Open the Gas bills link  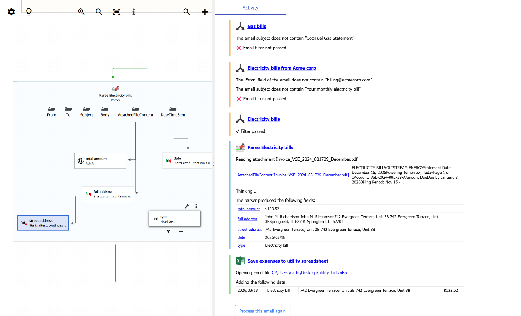tap(257, 26)
